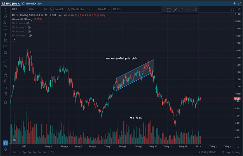
Task: Set range to 5n
Action: (x=39, y=152)
